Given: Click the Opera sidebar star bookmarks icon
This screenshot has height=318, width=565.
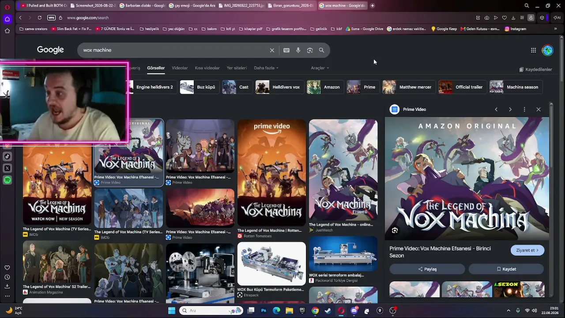Looking at the screenshot, I should click(7, 31).
